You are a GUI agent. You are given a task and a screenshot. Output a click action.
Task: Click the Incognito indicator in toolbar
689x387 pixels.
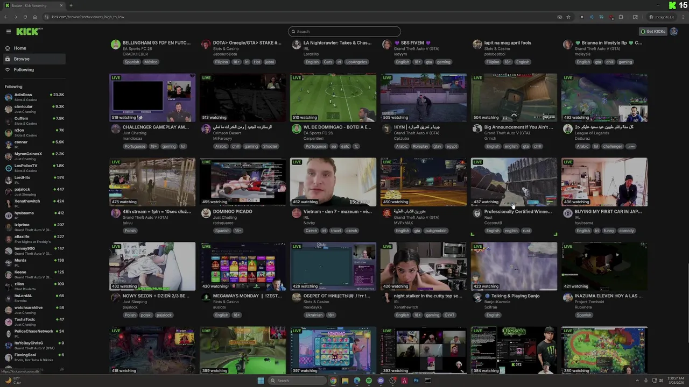point(662,17)
